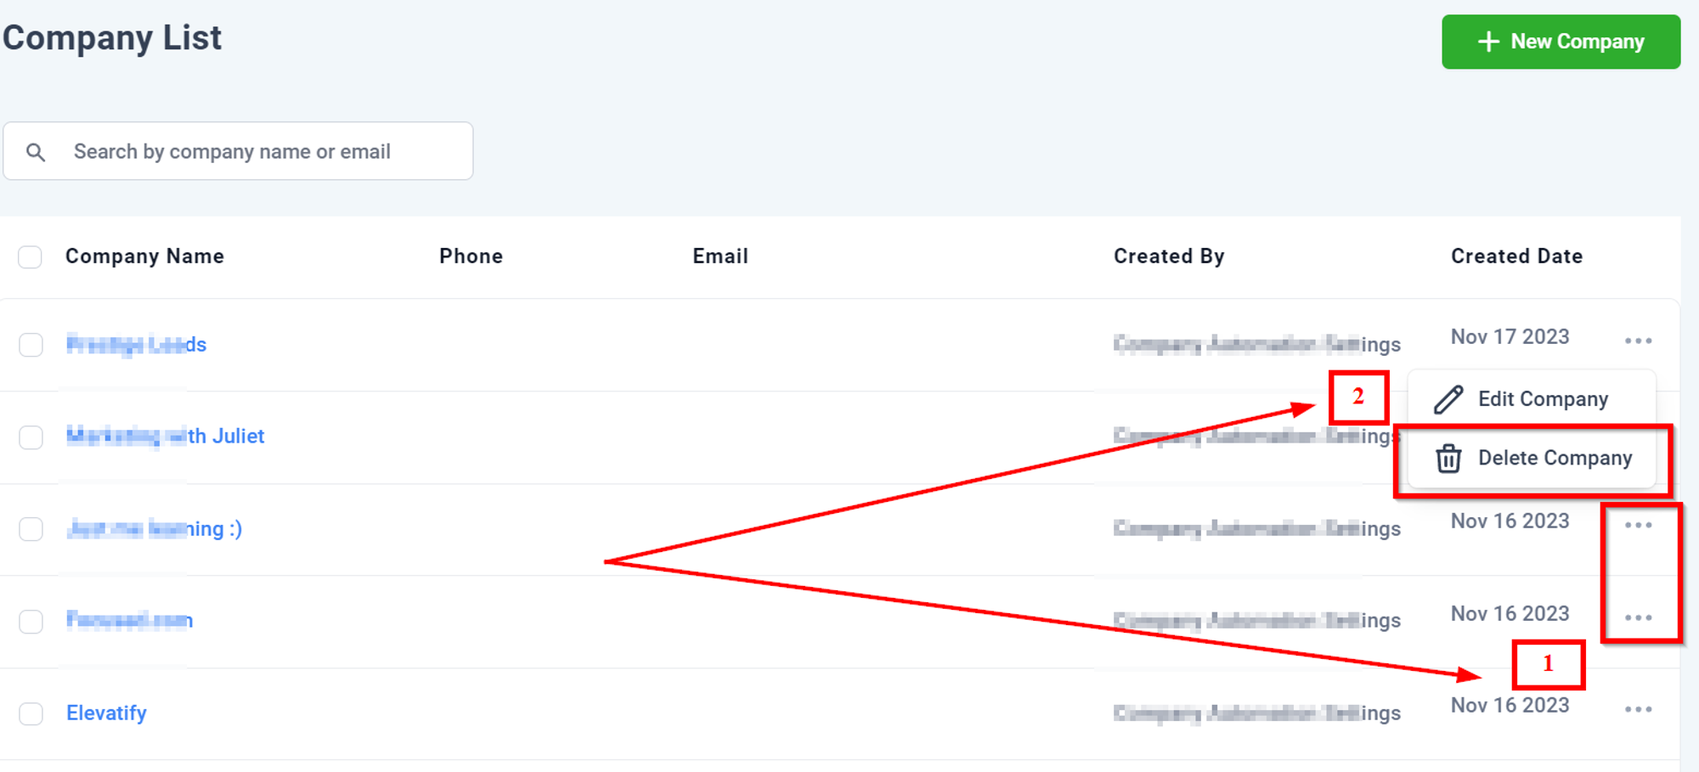
Task: Open three-dot menu in the fourth company row
Action: click(x=1638, y=617)
